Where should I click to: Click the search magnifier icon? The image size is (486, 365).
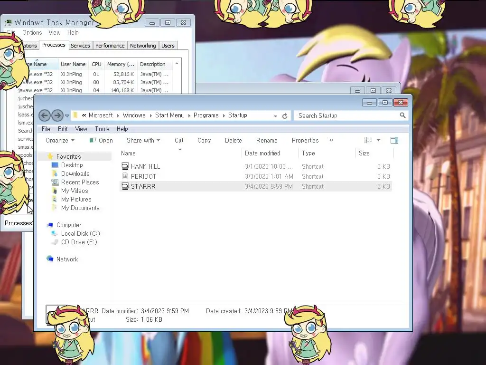click(x=402, y=115)
